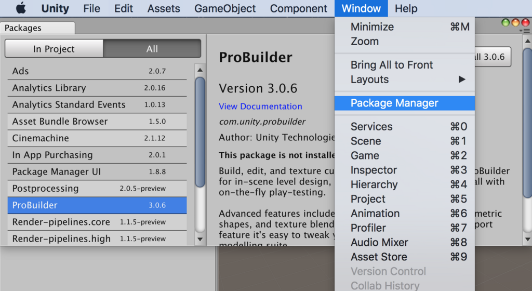
Task: Select the In App Purchasing package
Action: [97, 155]
